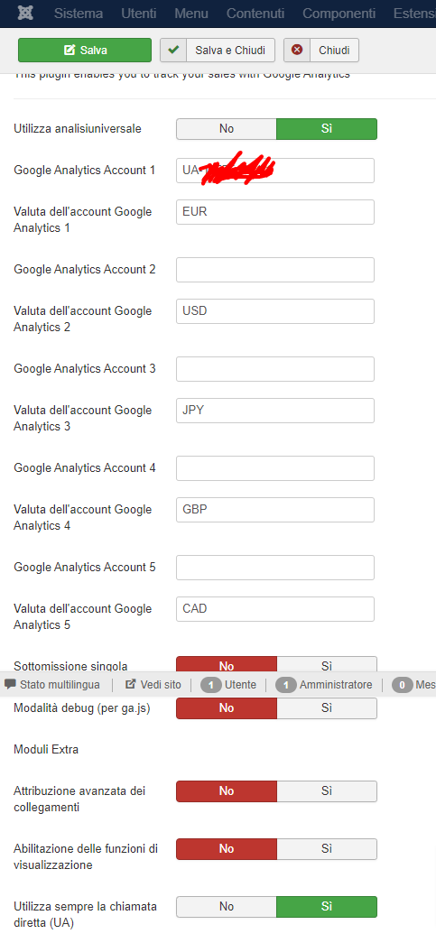Click the Messaggi count badge

[x=402, y=684]
